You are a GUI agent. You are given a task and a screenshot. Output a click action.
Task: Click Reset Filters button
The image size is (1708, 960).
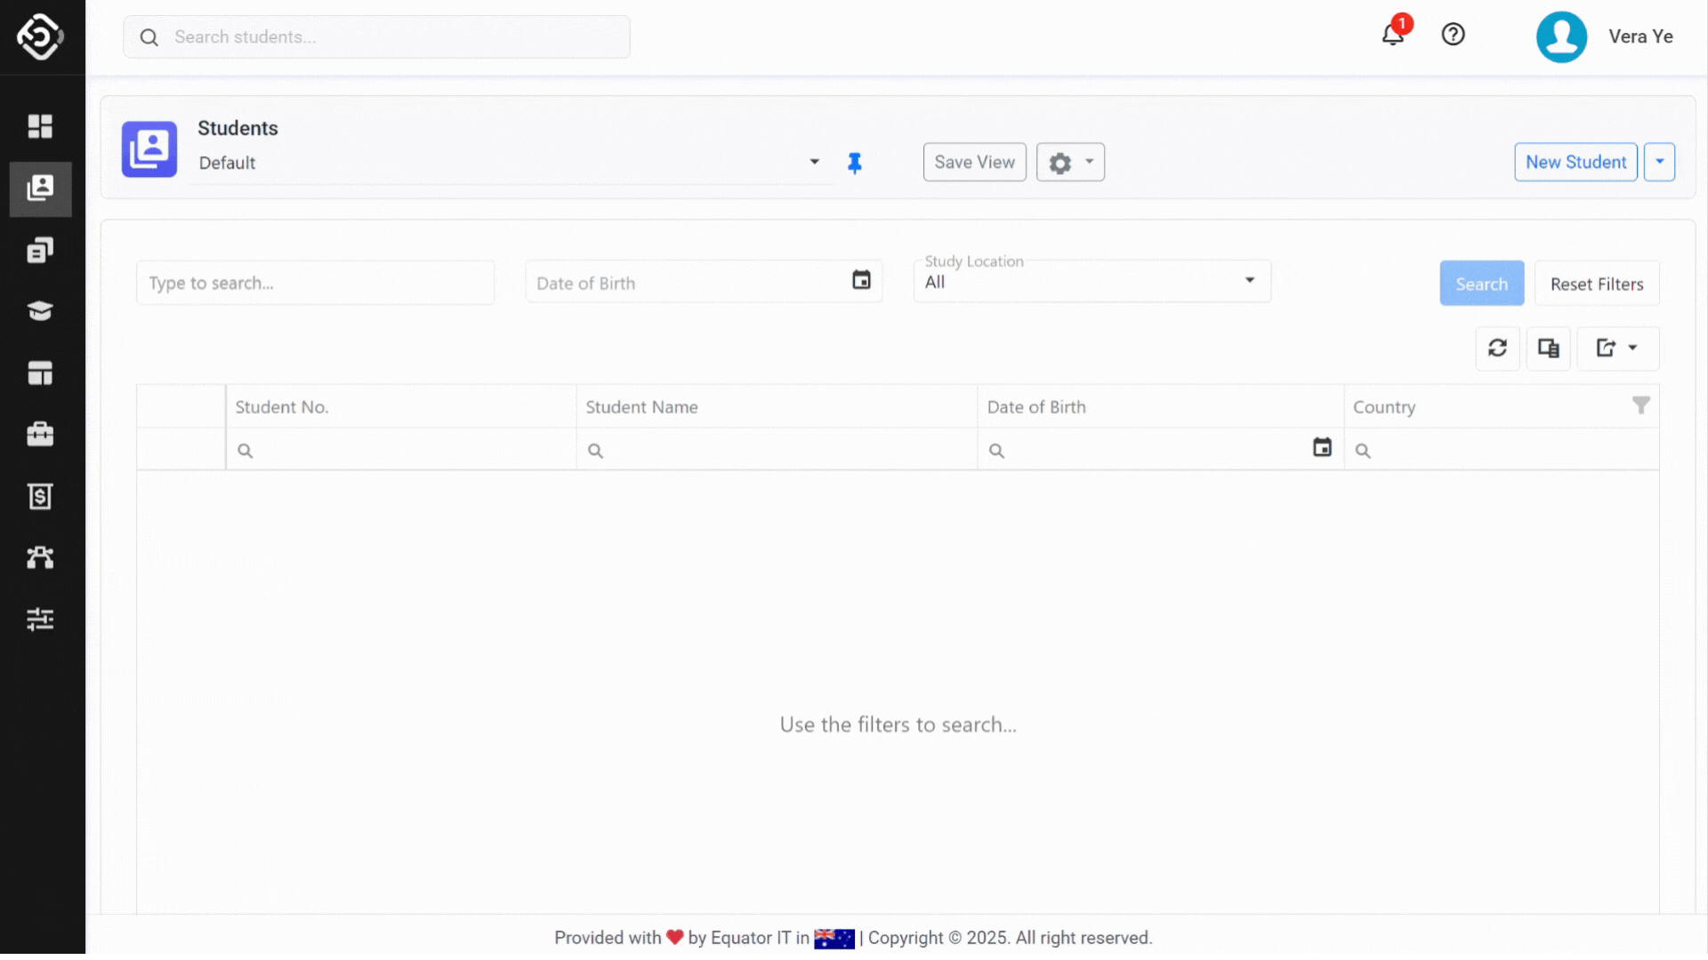[x=1596, y=284]
